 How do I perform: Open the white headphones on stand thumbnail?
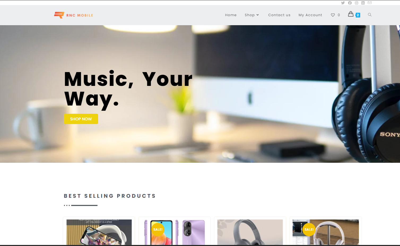(x=326, y=232)
